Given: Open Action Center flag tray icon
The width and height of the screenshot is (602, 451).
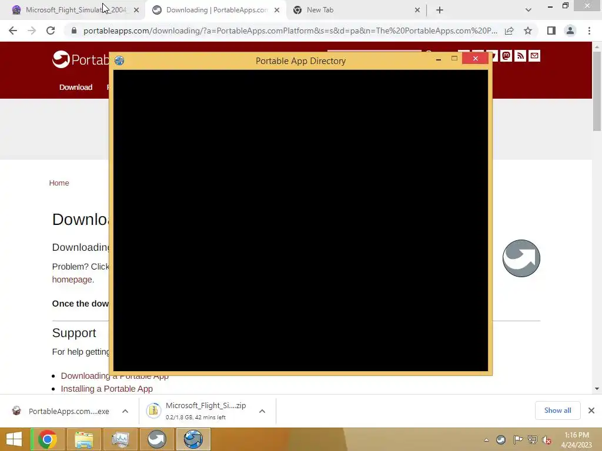Looking at the screenshot, I should click(518, 440).
